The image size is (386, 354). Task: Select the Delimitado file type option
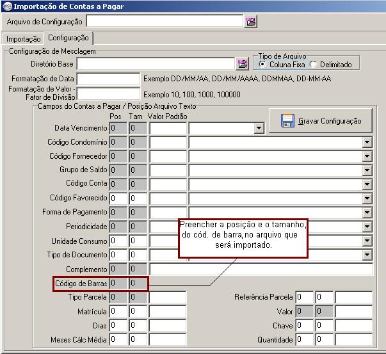pos(313,64)
